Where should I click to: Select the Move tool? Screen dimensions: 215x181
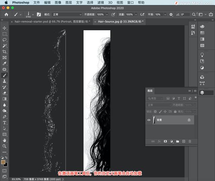[4, 28]
